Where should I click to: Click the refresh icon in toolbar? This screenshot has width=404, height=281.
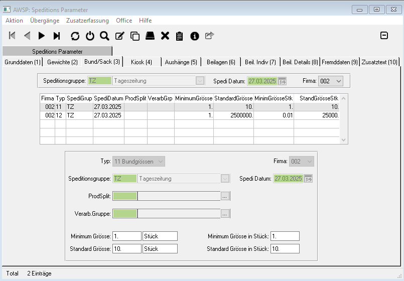pos(75,36)
